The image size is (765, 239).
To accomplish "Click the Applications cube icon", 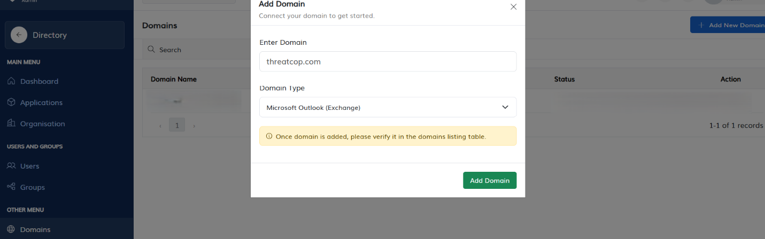I will tap(11, 102).
